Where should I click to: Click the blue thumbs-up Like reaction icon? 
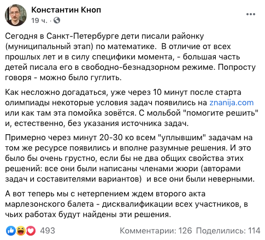[x=10, y=231]
